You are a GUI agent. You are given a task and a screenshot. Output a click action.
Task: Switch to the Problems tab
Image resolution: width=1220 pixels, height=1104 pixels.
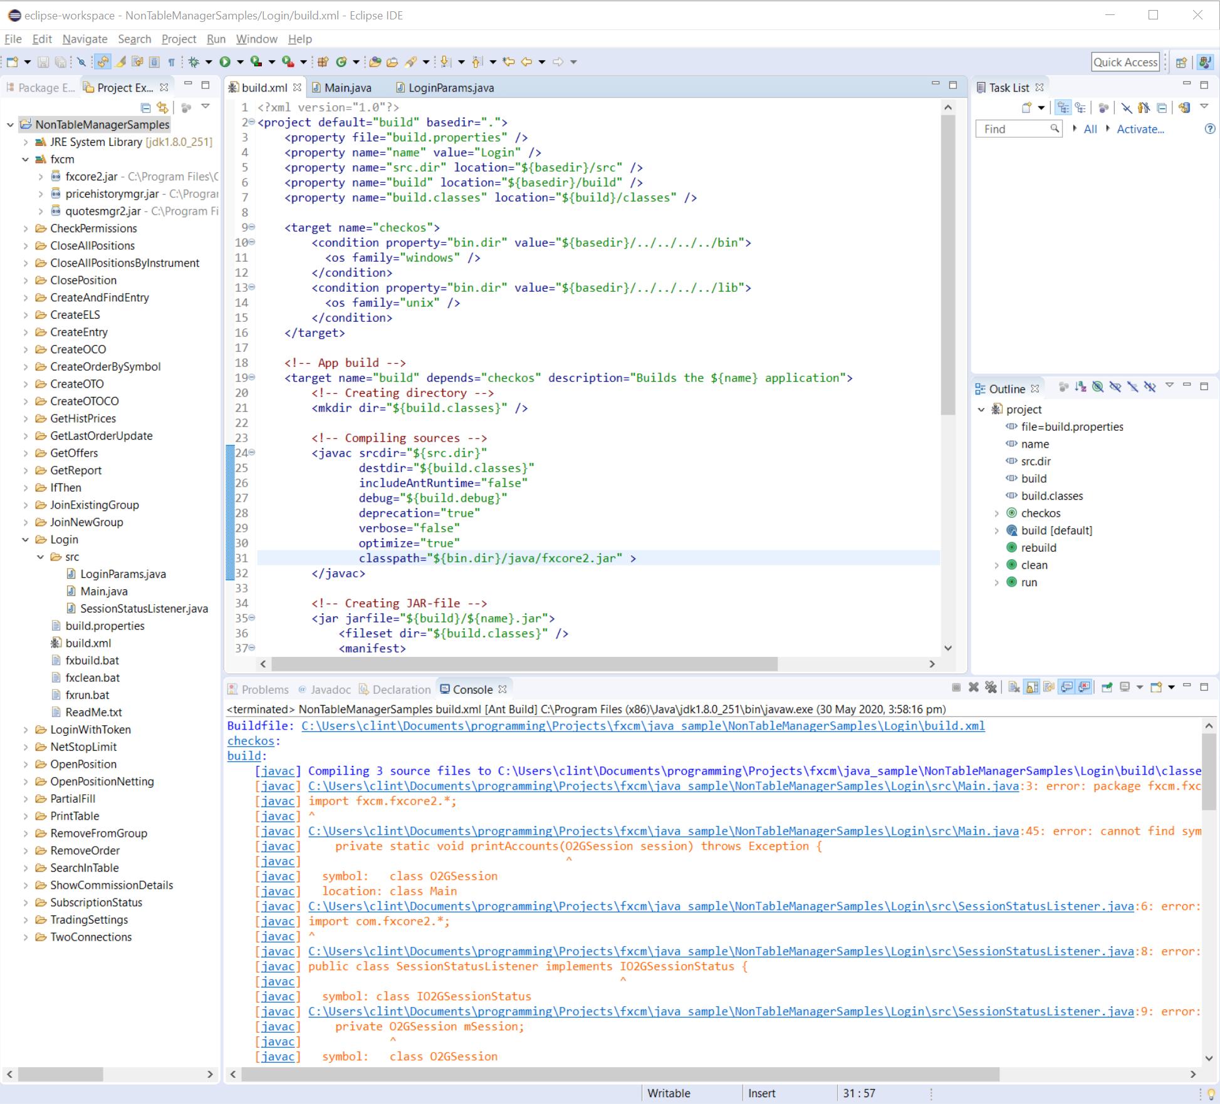[258, 689]
